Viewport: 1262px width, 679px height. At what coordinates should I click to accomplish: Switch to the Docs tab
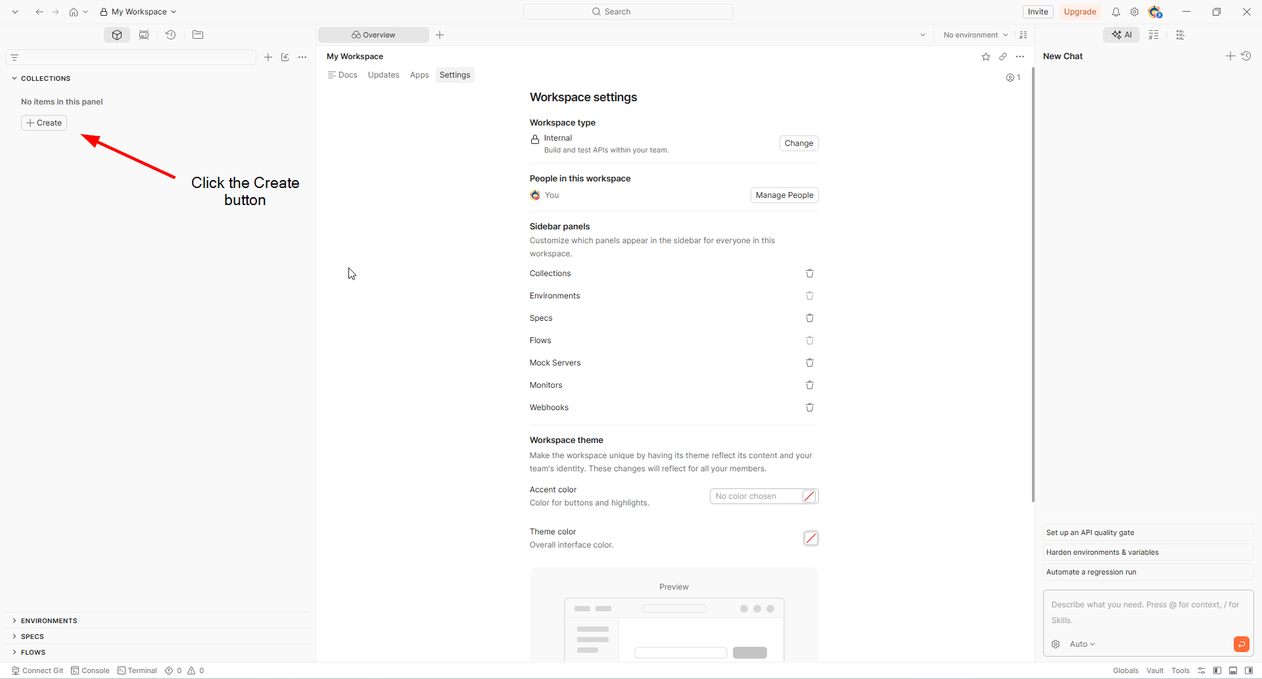pos(342,75)
